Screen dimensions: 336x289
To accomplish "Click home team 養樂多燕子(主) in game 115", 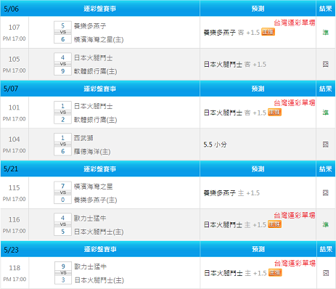I will click(x=95, y=200).
